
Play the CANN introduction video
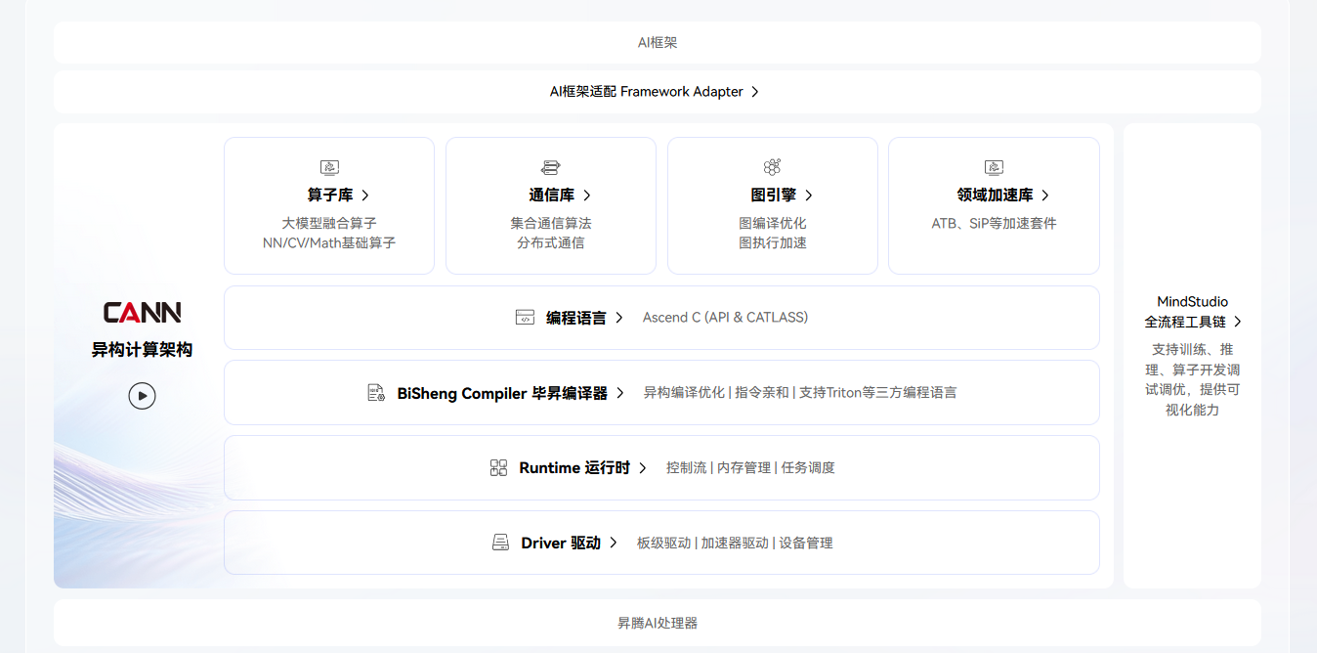(143, 396)
